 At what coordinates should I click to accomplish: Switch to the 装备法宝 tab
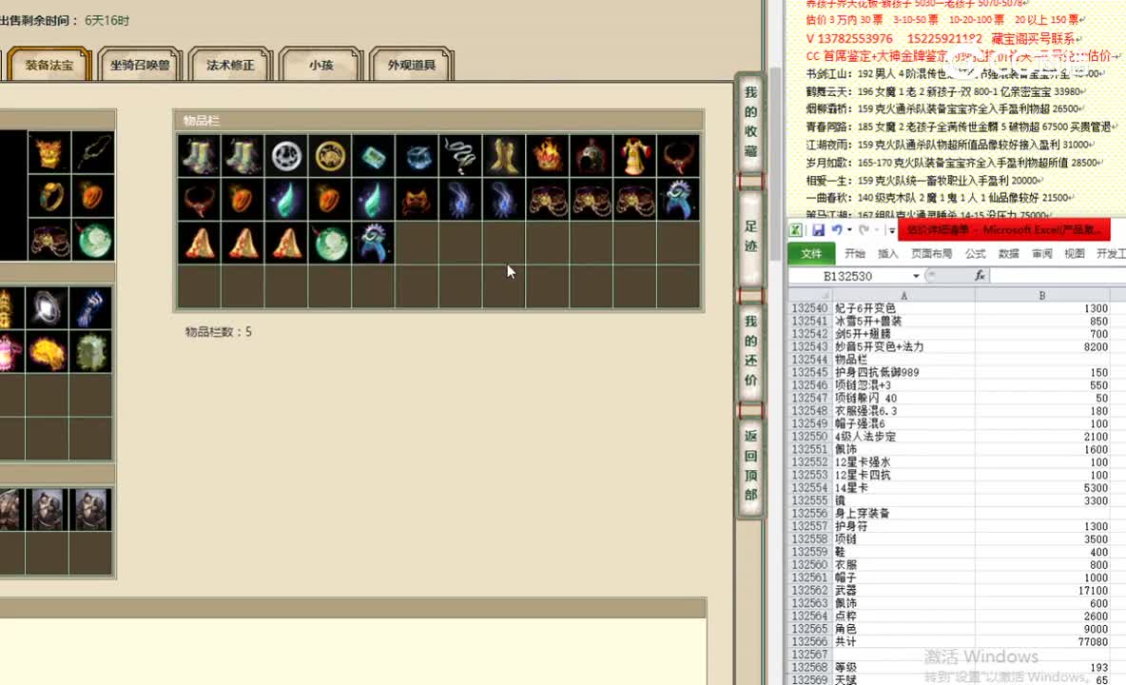tap(49, 65)
